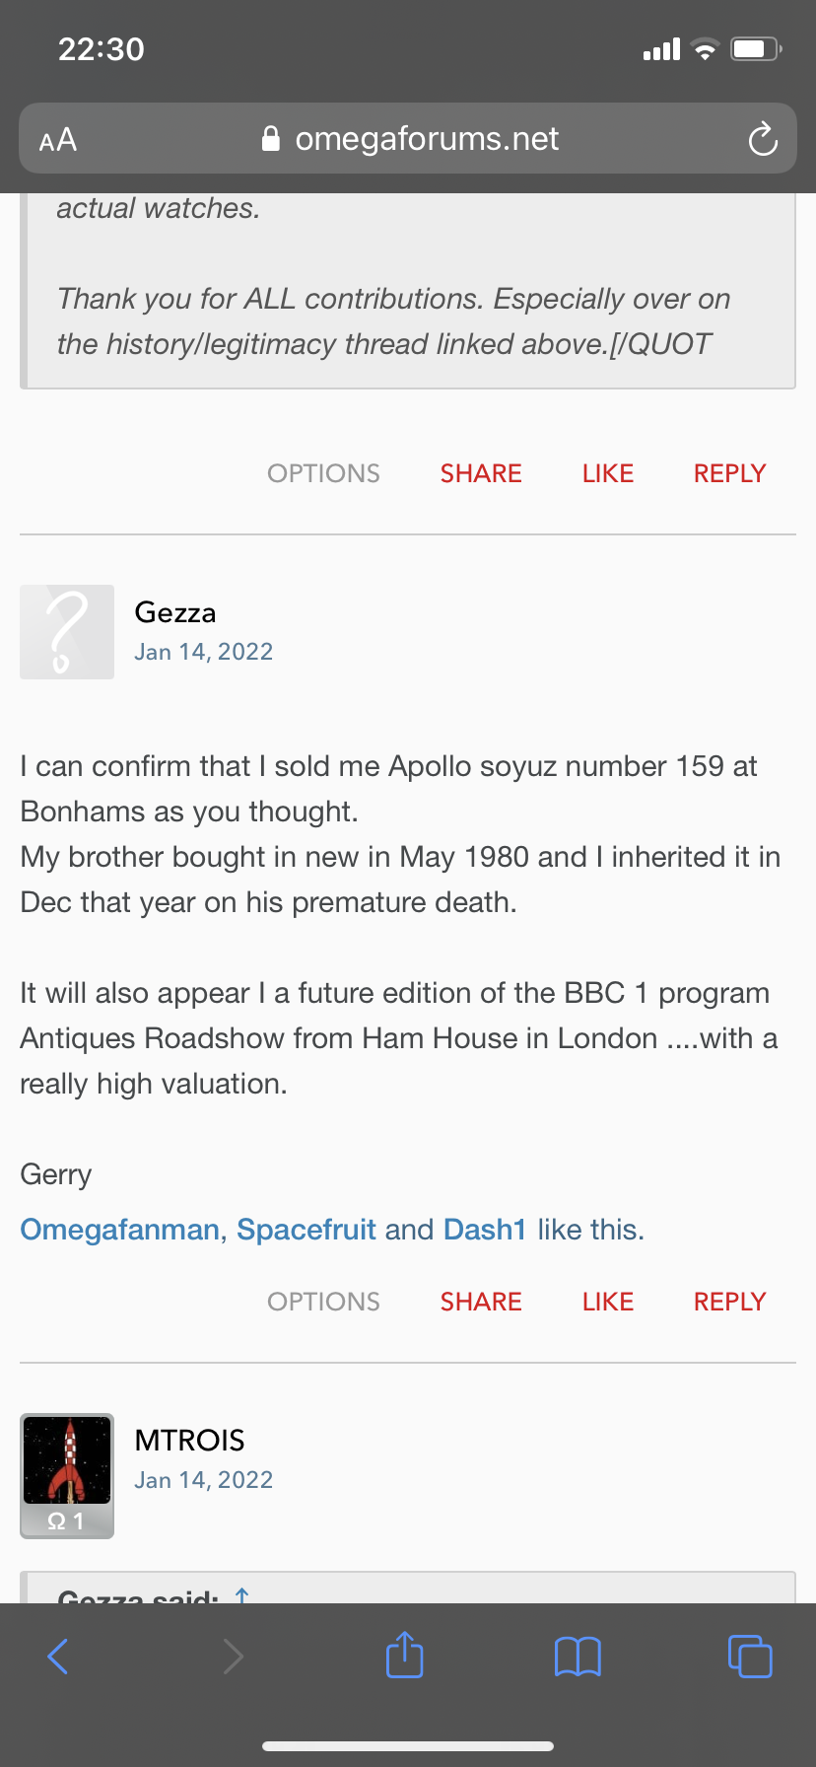Tap the Safari forward arrow
Viewport: 816px width, 1767px height.
233,1656
